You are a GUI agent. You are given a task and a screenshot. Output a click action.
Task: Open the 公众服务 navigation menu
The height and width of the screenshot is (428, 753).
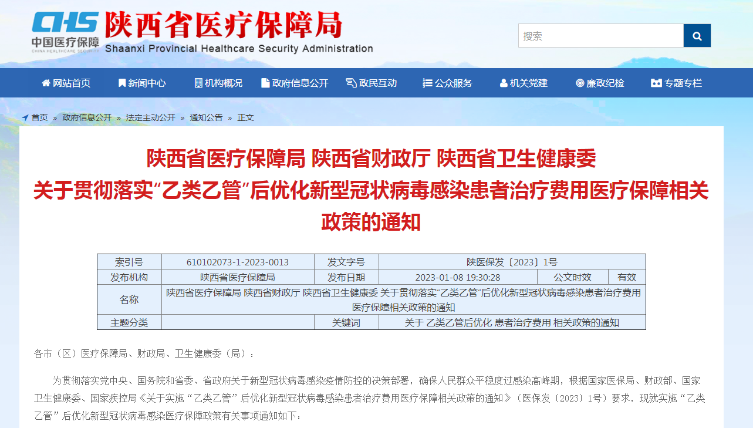[448, 83]
